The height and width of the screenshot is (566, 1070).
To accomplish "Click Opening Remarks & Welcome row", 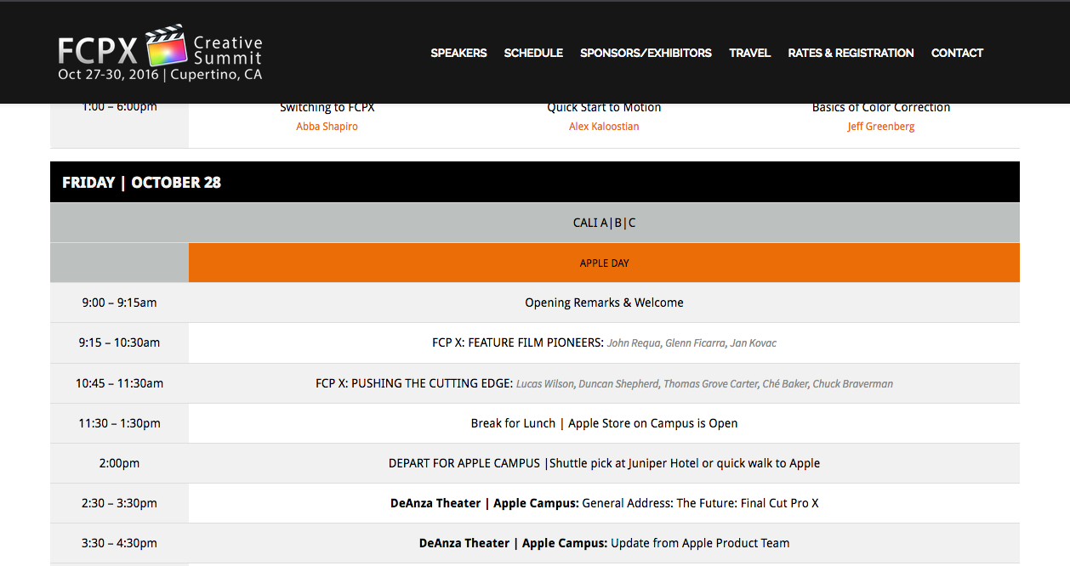I will coord(604,303).
